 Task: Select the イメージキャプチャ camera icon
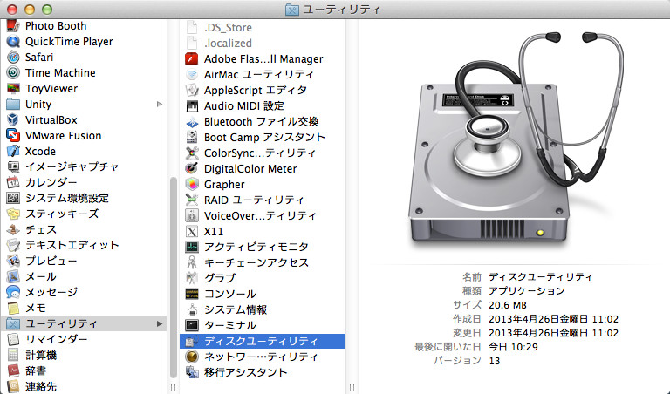tap(13, 166)
